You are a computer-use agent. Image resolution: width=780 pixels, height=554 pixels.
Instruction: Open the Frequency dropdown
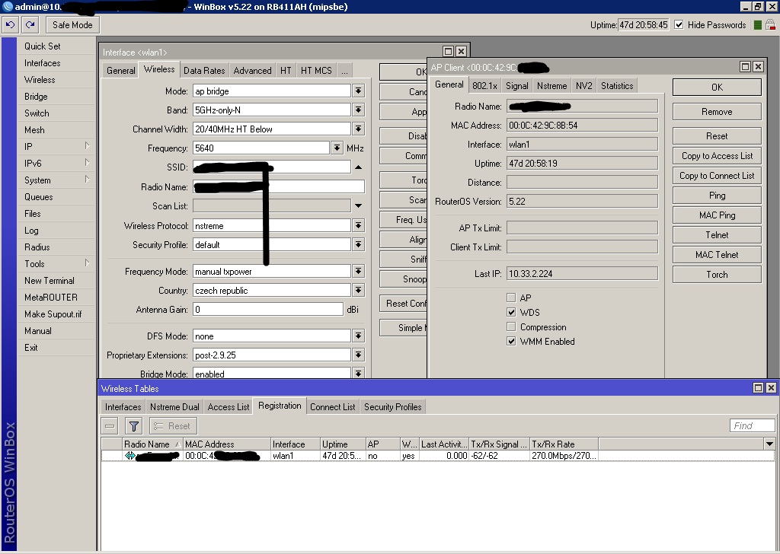point(337,148)
